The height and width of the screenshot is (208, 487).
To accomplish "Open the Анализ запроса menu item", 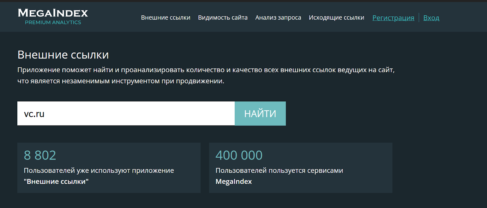I will pos(278,18).
